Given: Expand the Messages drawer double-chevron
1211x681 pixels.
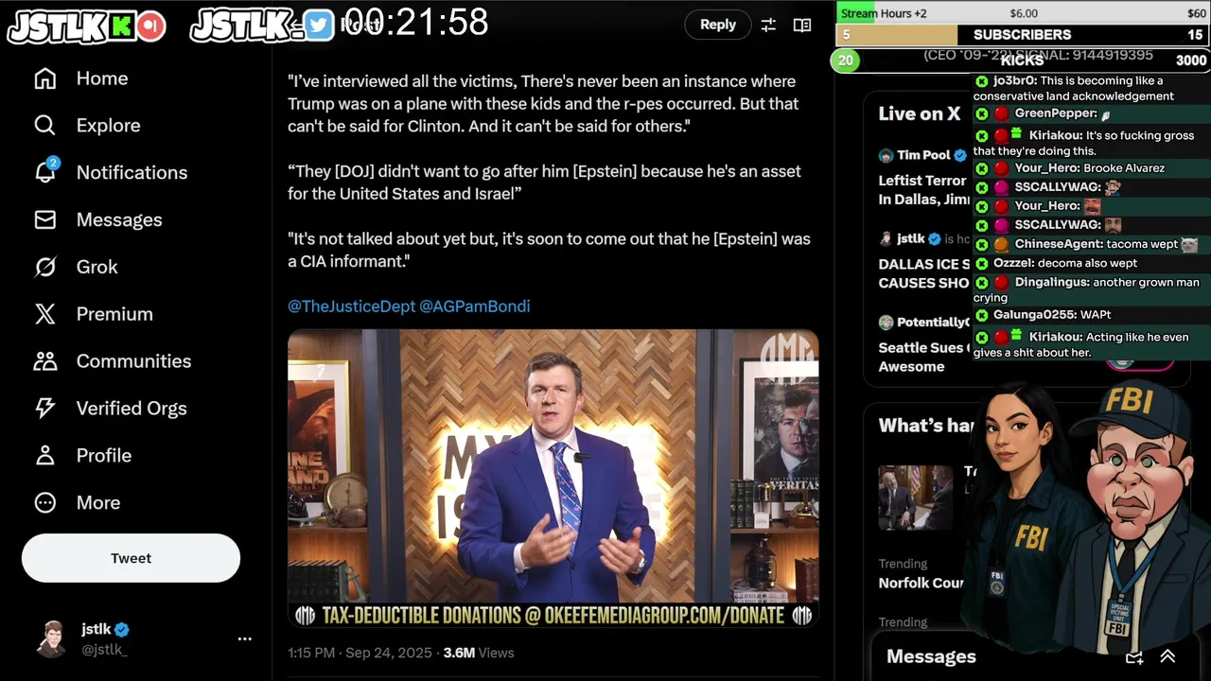Looking at the screenshot, I should point(1167,656).
